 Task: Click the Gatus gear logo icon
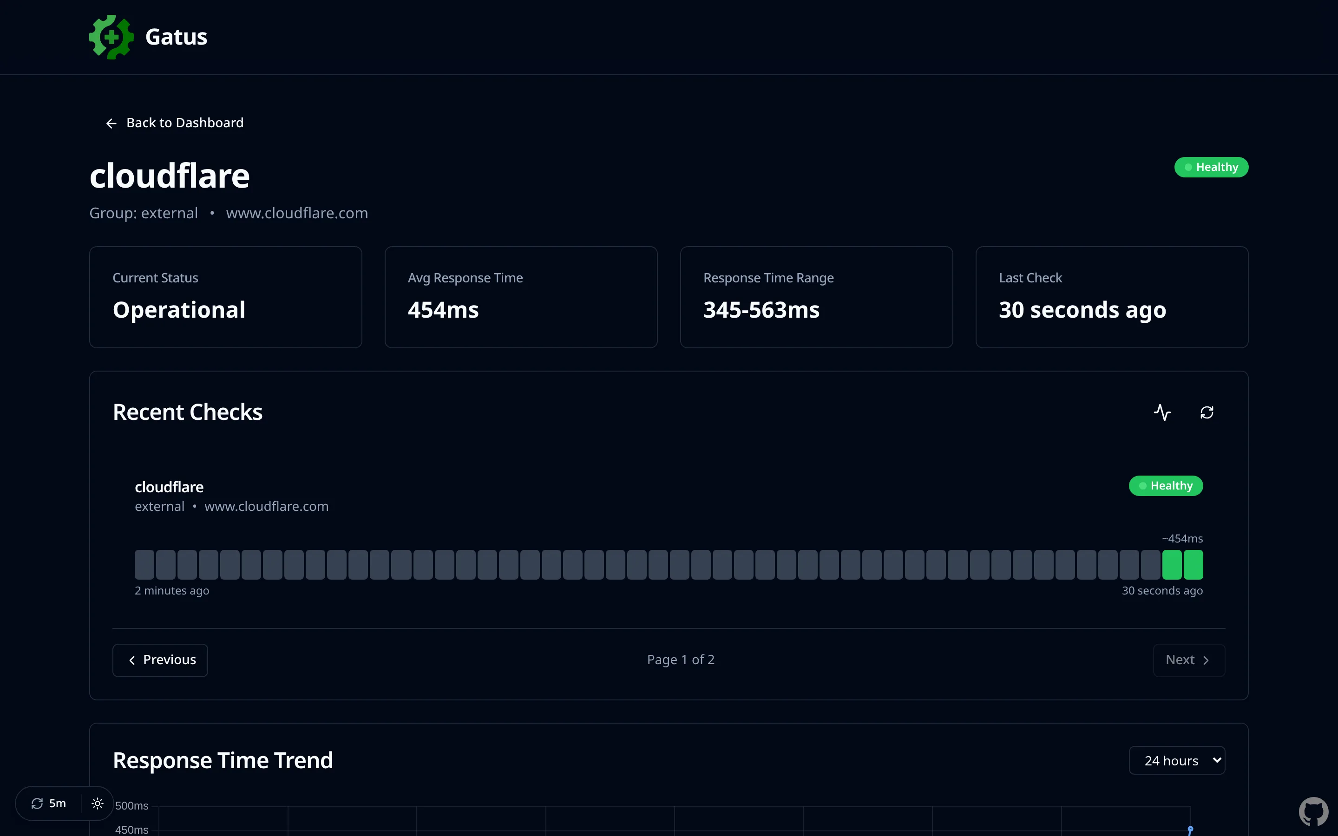(x=111, y=37)
